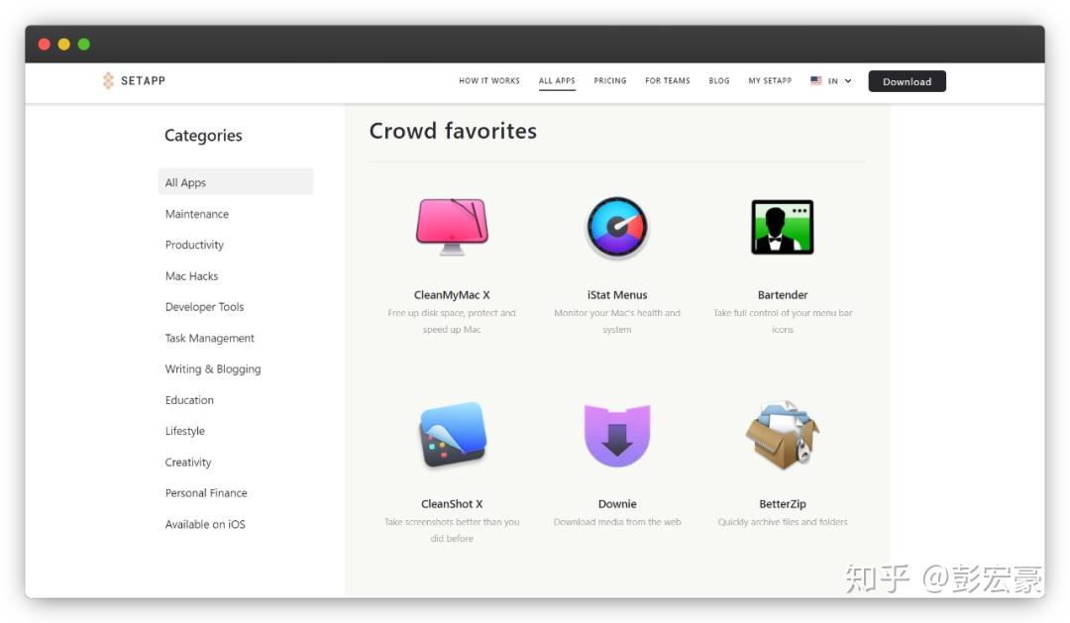Click the Setapp logo icon
This screenshot has width=1070, height=623.
(108, 80)
